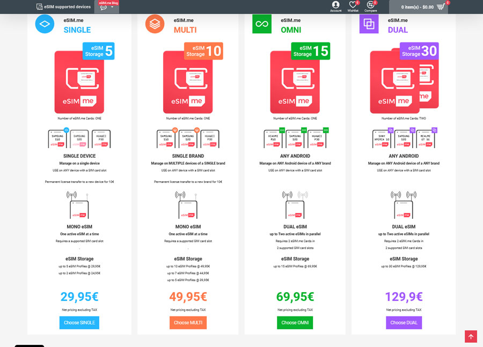Open the SINGLE plan title
Viewport: 483px width, 347px height.
pyautogui.click(x=77, y=30)
